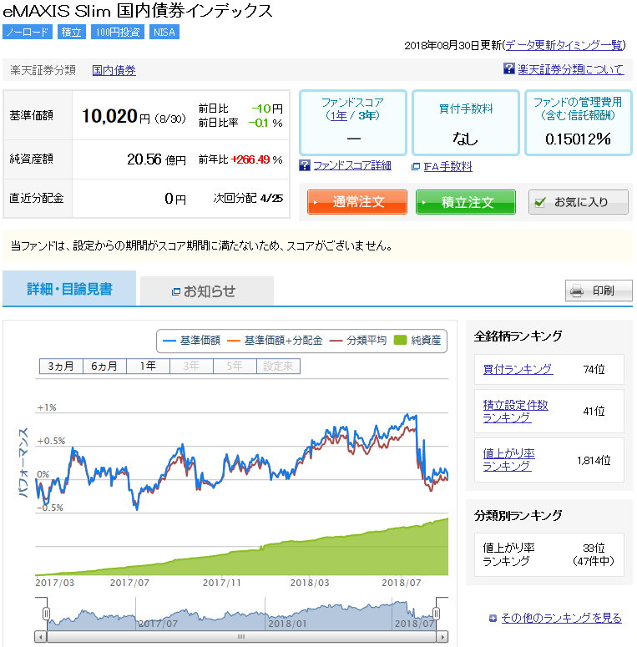637x647 pixels.
Task: Click the 1年 fund score link
Action: click(x=339, y=115)
